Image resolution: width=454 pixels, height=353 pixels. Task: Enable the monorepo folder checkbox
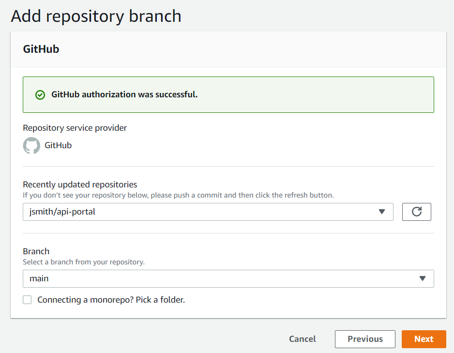[x=28, y=300]
